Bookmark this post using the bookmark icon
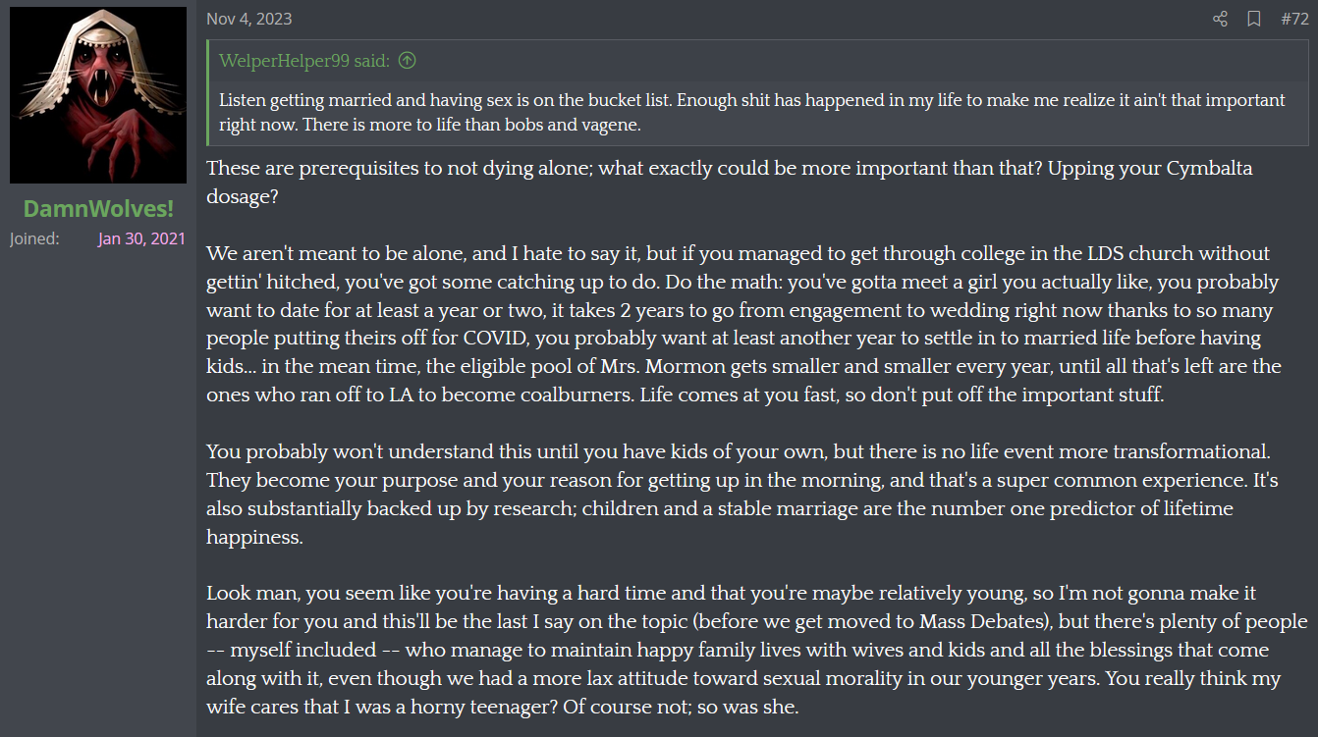The width and height of the screenshot is (1318, 737). [1254, 19]
